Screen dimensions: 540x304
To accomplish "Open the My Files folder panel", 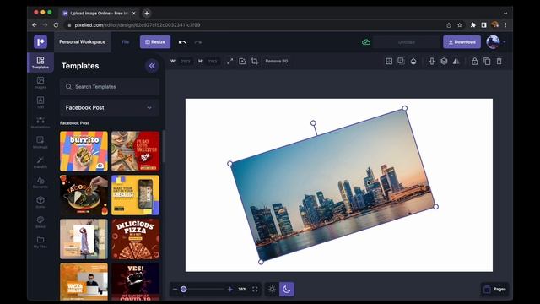I will tap(40, 242).
